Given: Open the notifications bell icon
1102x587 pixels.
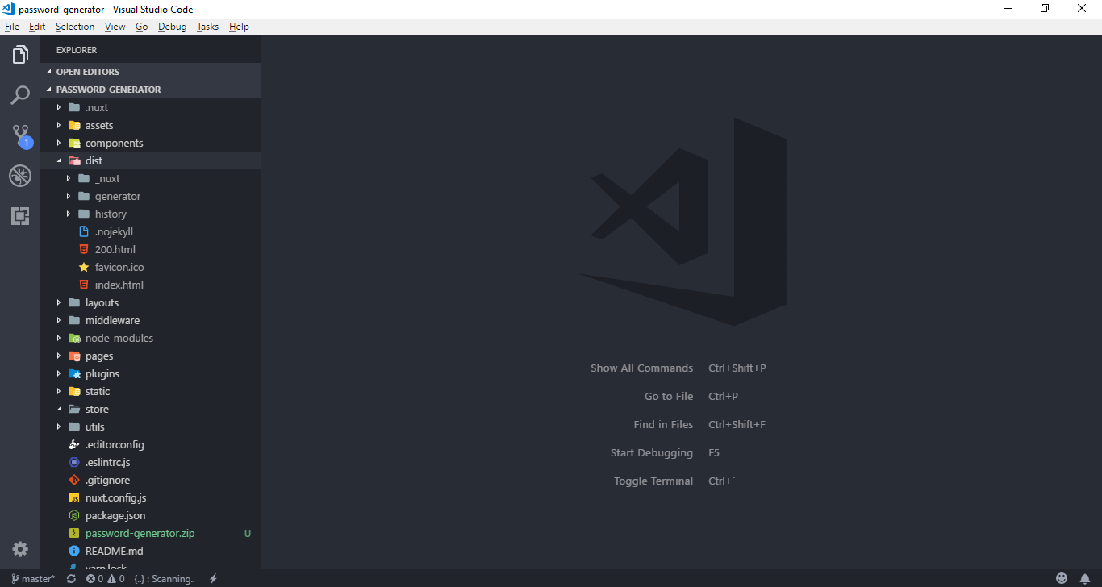Looking at the screenshot, I should pyautogui.click(x=1085, y=579).
